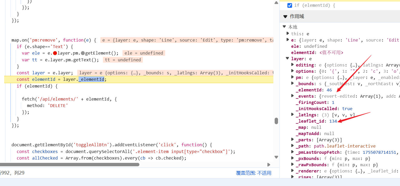
Task: Expand the '_bounds' property
Action: click(x=292, y=84)
